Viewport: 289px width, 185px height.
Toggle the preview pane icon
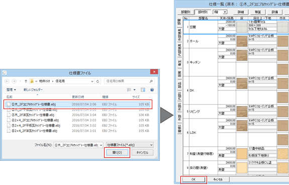point(143,90)
